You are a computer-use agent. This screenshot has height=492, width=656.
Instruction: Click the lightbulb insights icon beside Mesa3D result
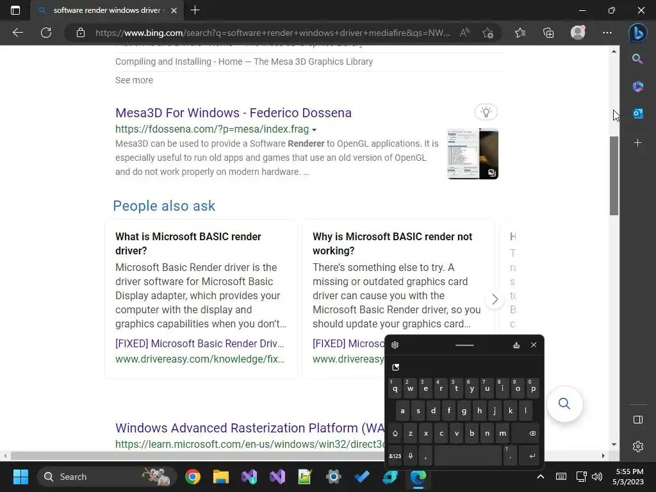[x=486, y=112]
